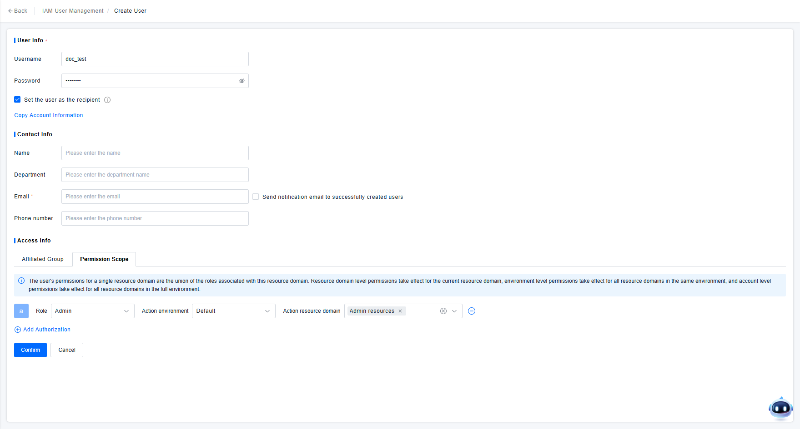Viewport: 800px width, 429px height.
Task: Clear all selected resource domains
Action: 443,311
